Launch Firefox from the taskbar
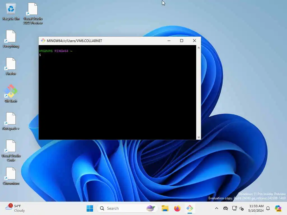Screen dimensions: 287x215 [177, 208]
